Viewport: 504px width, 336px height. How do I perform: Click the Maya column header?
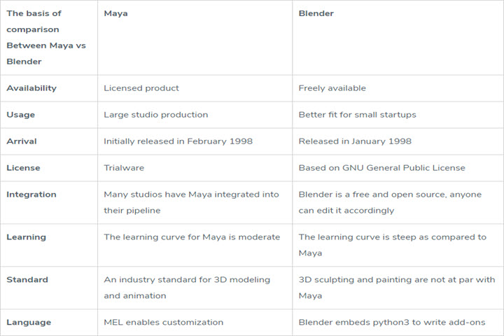(115, 13)
